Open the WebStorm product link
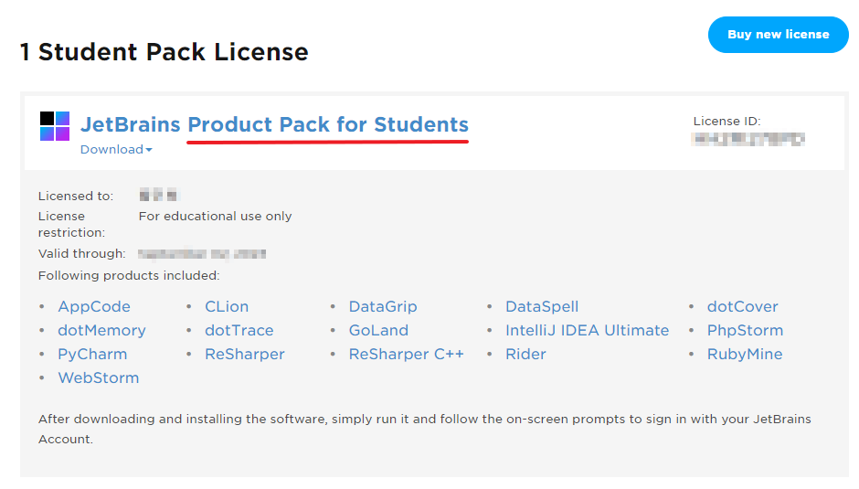The width and height of the screenshot is (859, 489). click(99, 377)
